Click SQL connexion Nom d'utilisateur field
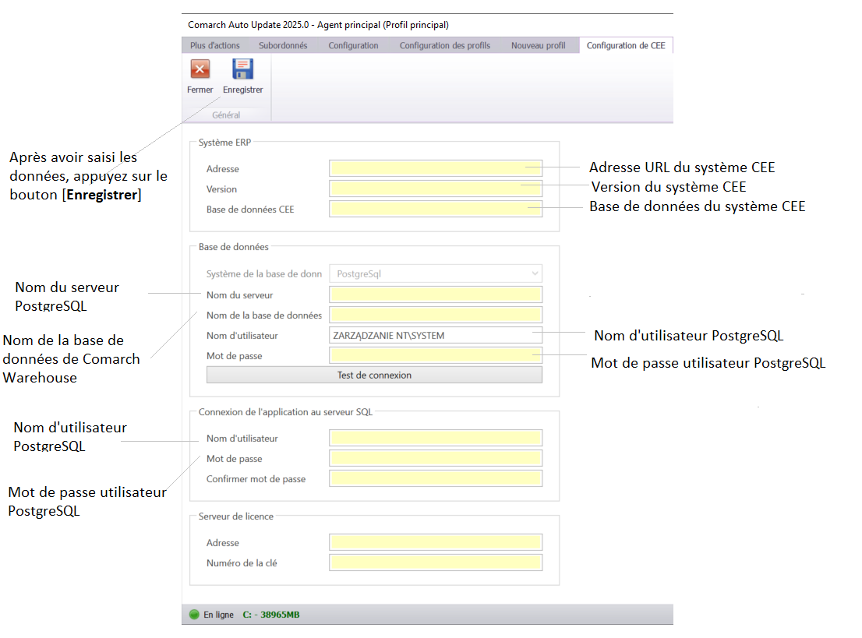The image size is (862, 638). (x=436, y=438)
